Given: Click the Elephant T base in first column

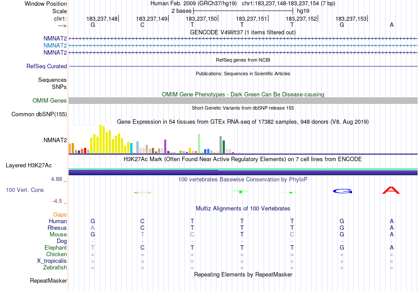Looking at the screenshot, I should [x=93, y=247].
